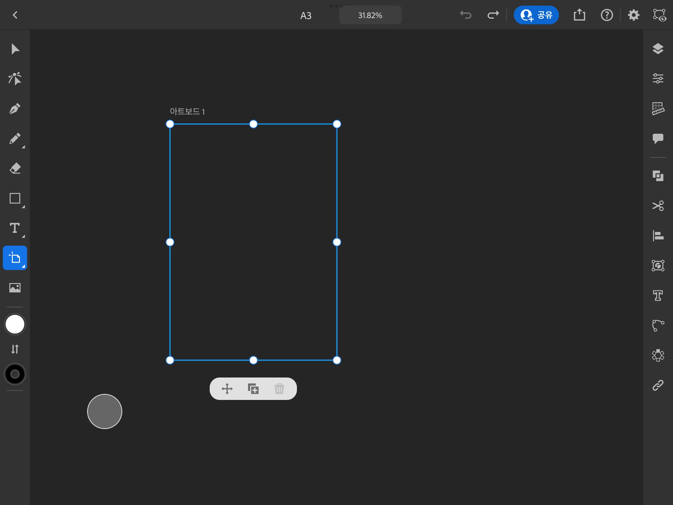The height and width of the screenshot is (505, 673).
Task: Go back with the left chevron
Action: pyautogui.click(x=15, y=15)
